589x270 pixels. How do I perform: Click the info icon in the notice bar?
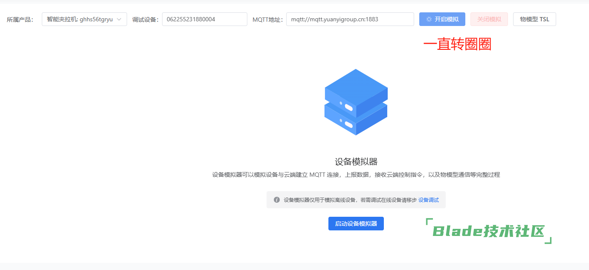(277, 200)
